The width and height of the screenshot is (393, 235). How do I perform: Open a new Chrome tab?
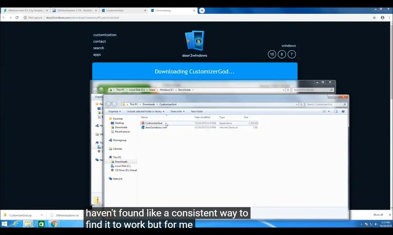[x=202, y=10]
